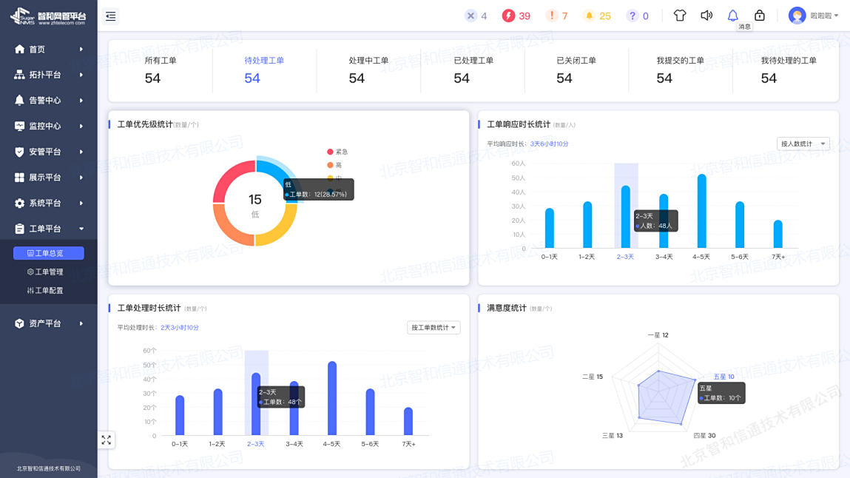Click the bell icon beside 告警中心
Screen dimensions: 850x478
[19, 100]
